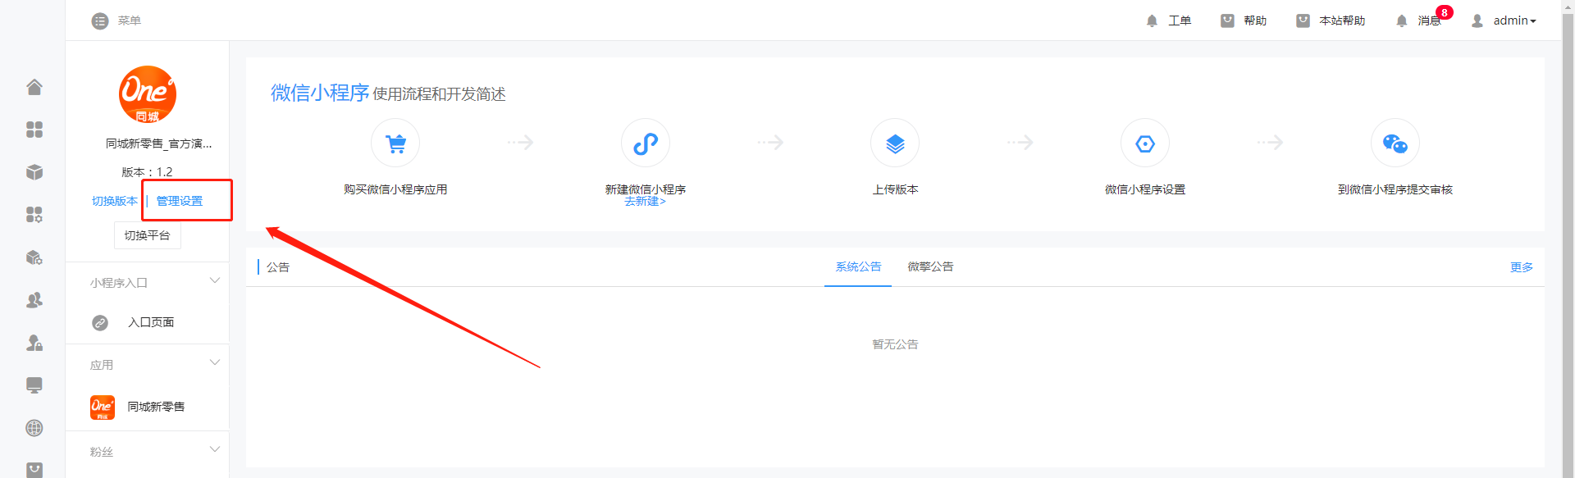
Task: Select the hexagon icon for 微信小程序设置
Action: [x=1145, y=143]
